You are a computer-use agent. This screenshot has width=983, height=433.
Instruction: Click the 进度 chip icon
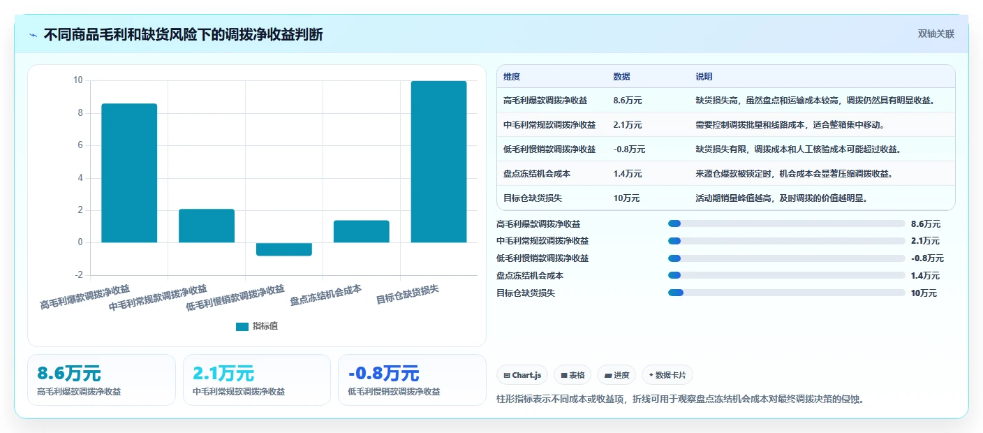coord(607,375)
